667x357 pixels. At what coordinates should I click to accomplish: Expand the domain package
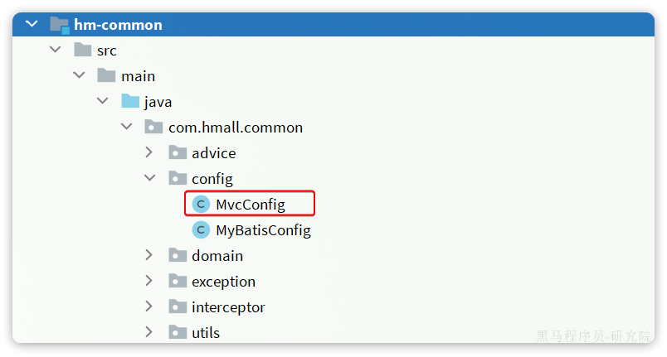149,256
